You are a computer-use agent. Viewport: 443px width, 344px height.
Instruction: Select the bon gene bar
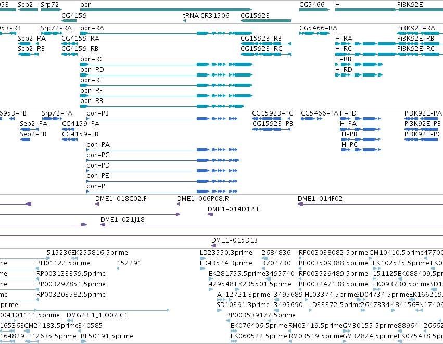[166, 10]
